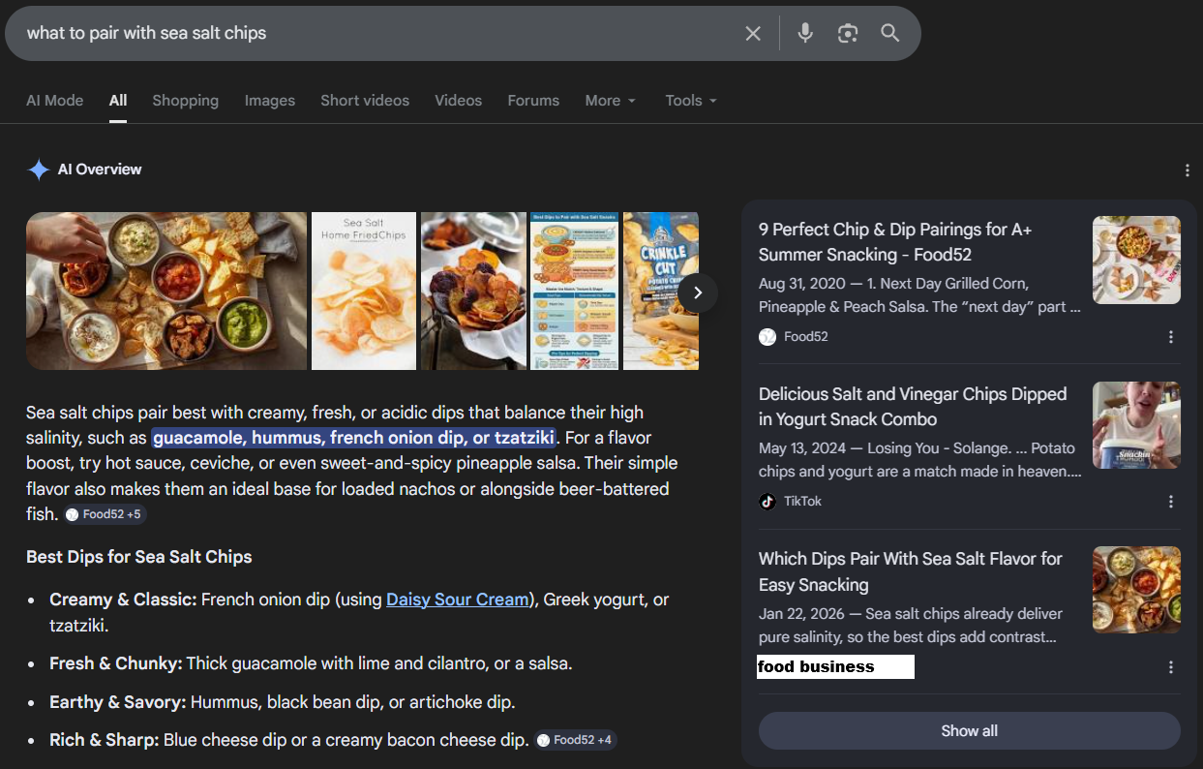This screenshot has width=1203, height=769.
Task: Open Google Lens image search icon
Action: point(848,34)
